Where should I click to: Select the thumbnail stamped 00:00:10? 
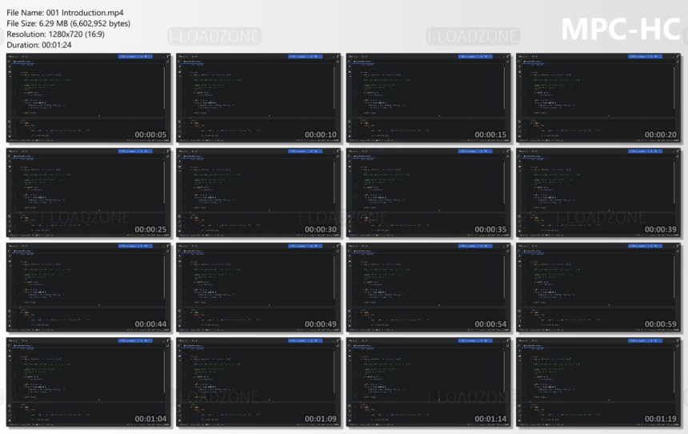[x=258, y=98]
